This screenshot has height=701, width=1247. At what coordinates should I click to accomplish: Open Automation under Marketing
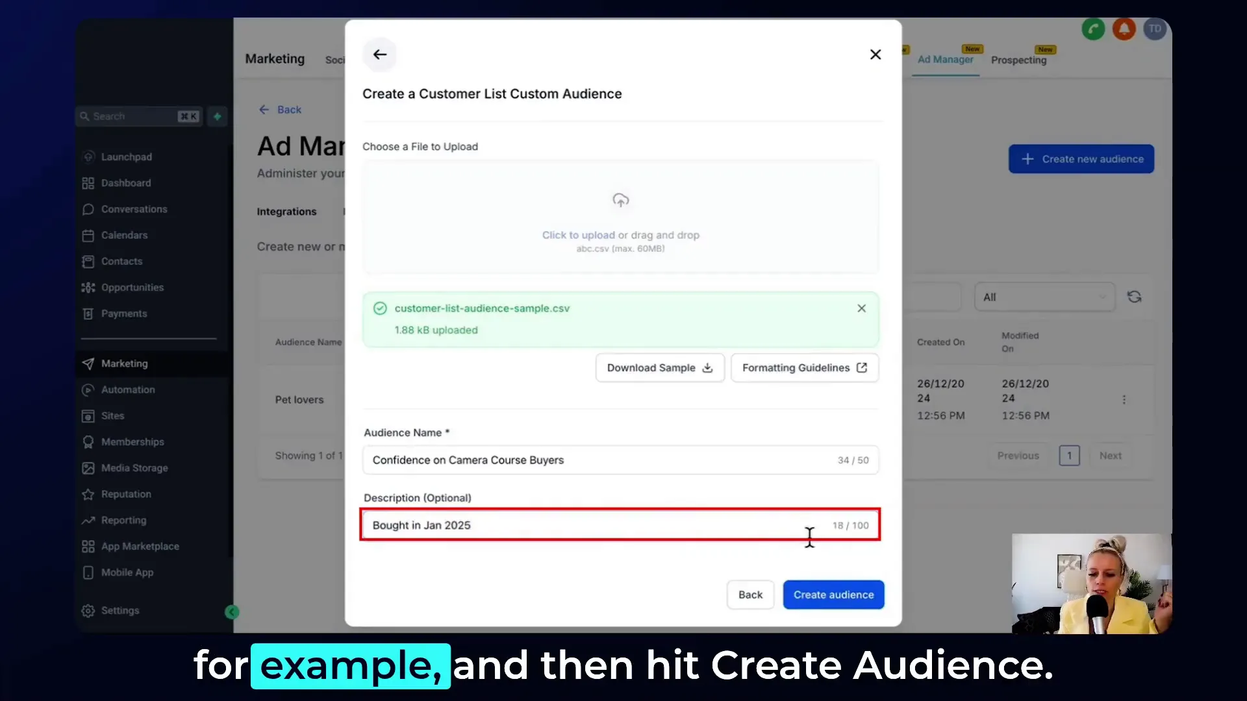point(127,389)
